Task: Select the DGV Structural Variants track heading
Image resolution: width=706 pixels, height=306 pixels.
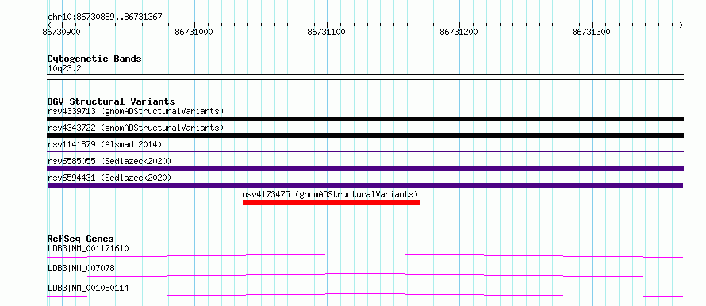Action: click(111, 101)
